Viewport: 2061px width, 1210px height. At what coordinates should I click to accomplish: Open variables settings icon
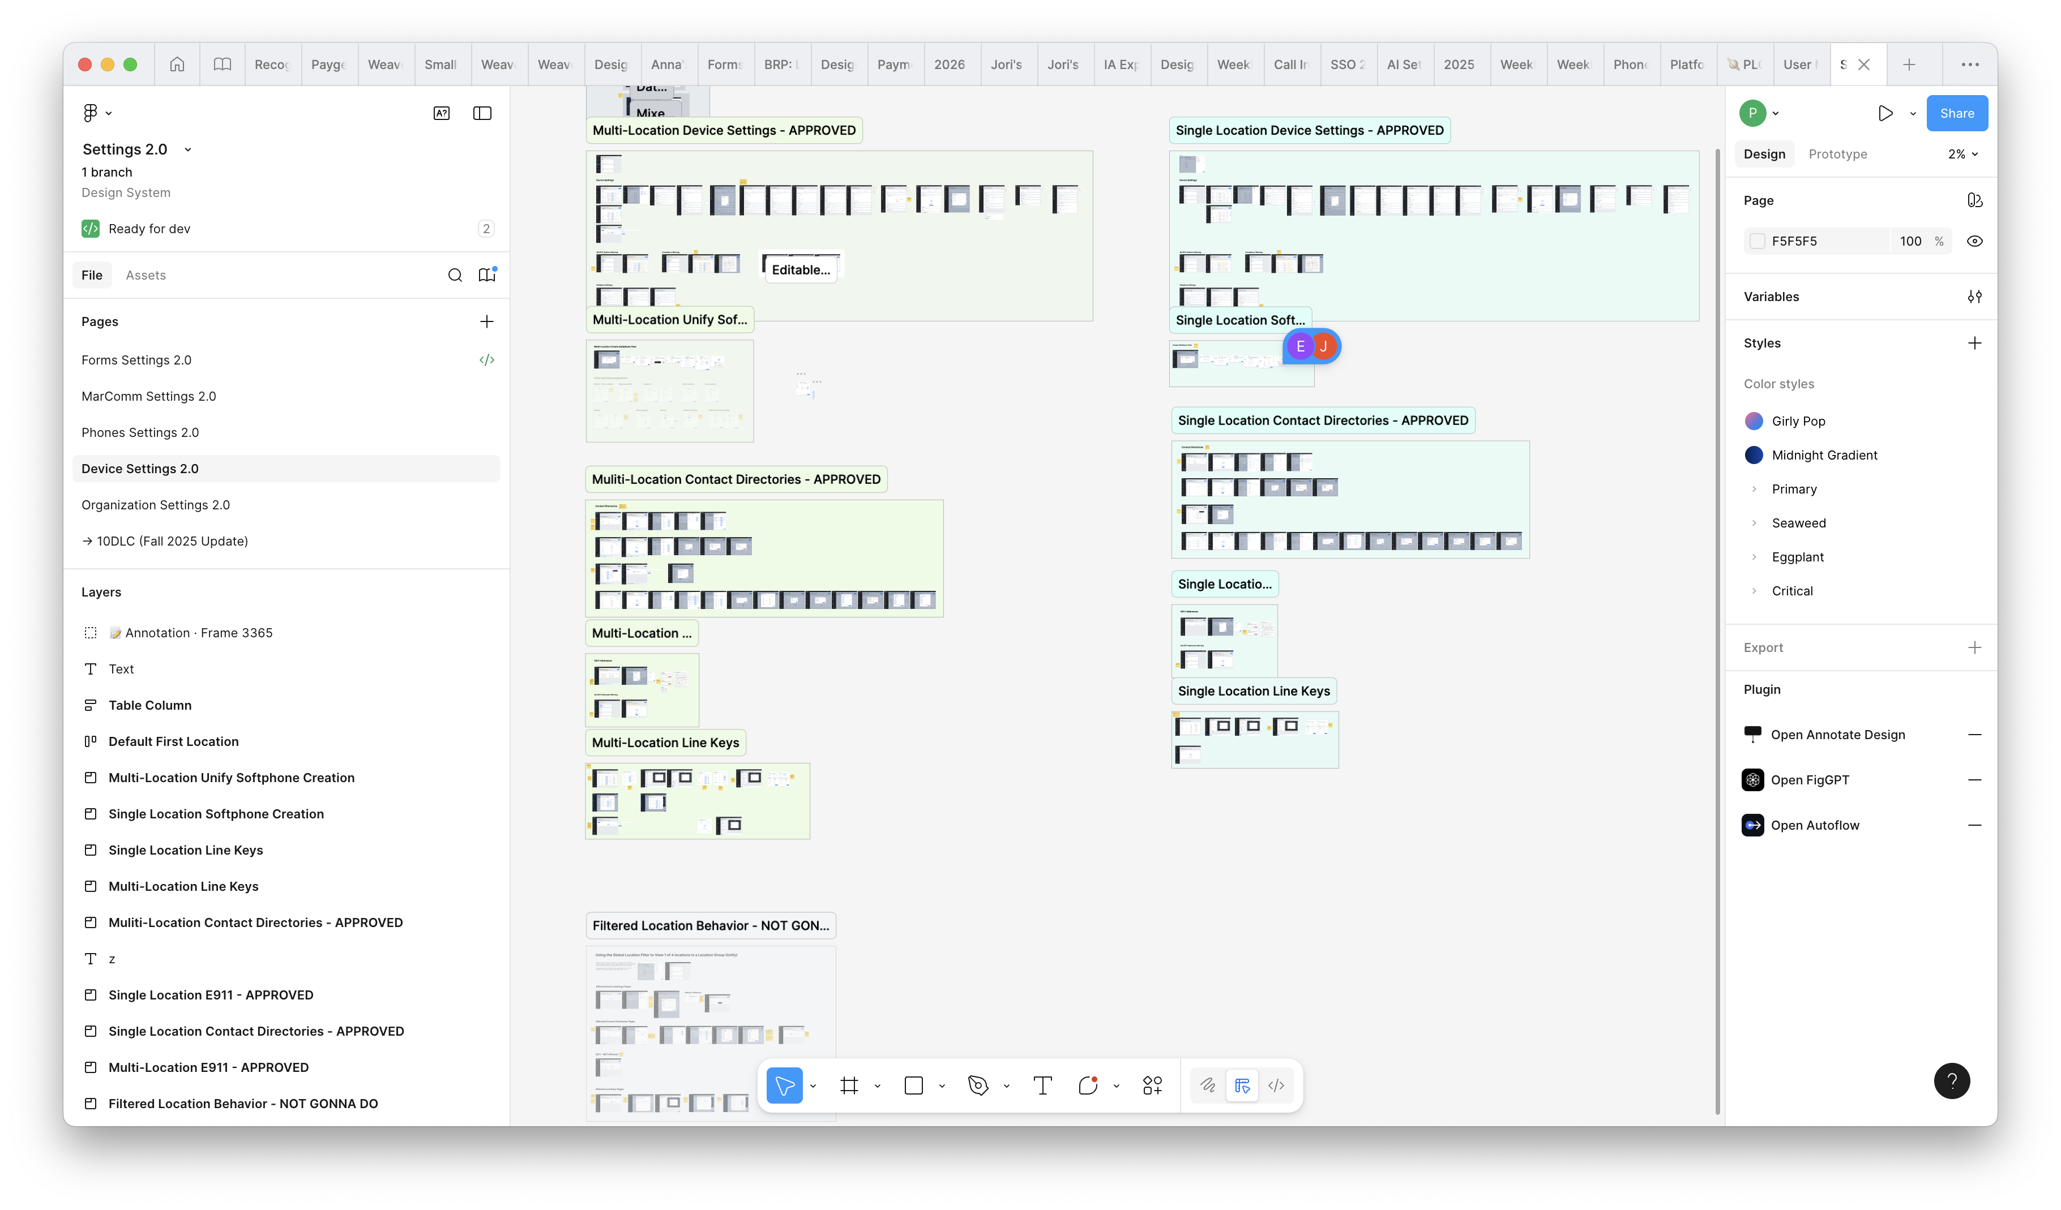tap(1974, 297)
